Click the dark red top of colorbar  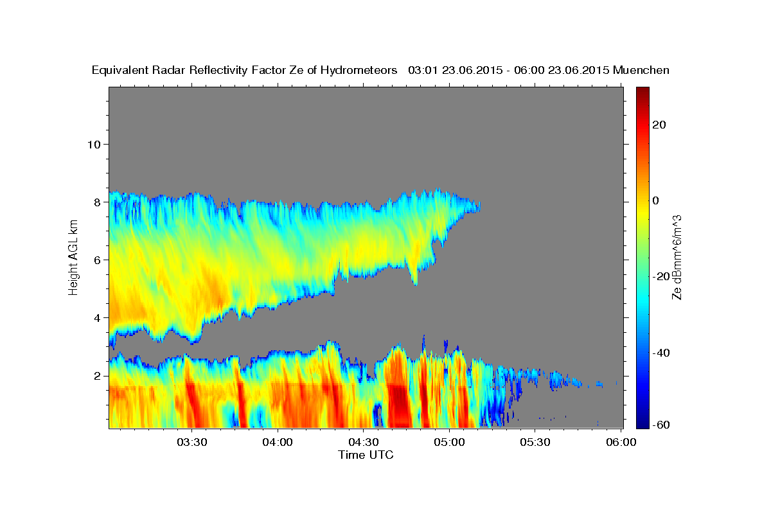coord(642,91)
